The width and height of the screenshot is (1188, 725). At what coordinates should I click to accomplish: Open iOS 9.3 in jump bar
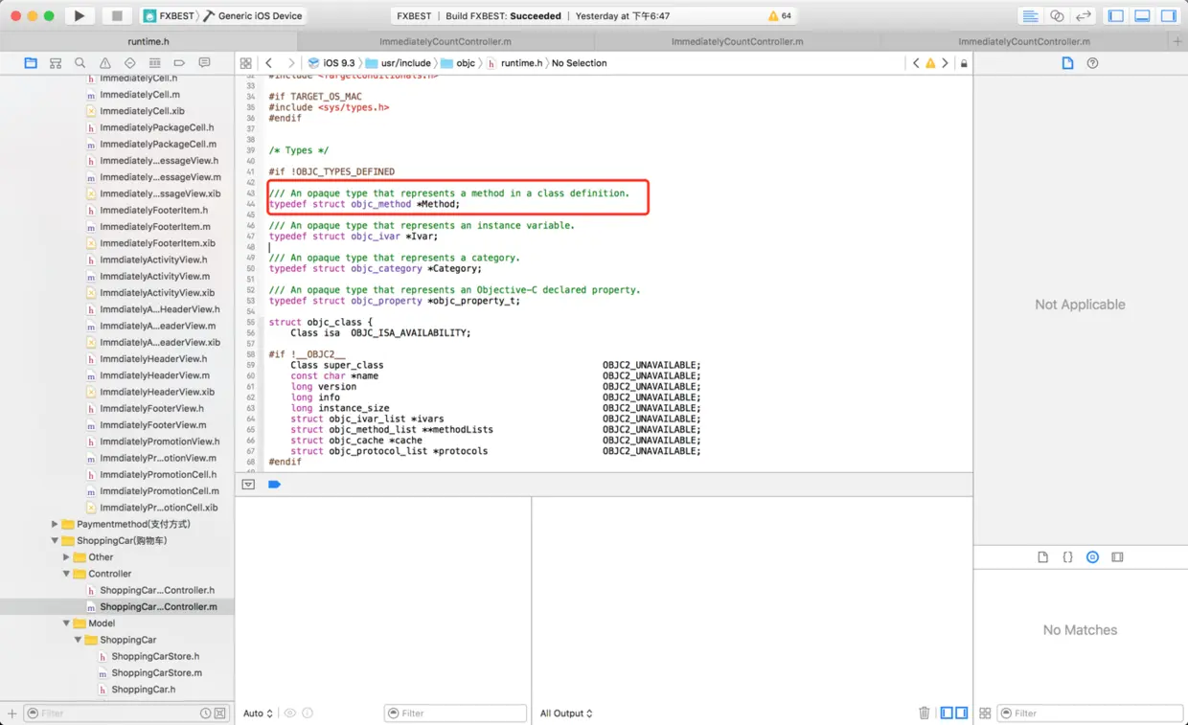(331, 63)
